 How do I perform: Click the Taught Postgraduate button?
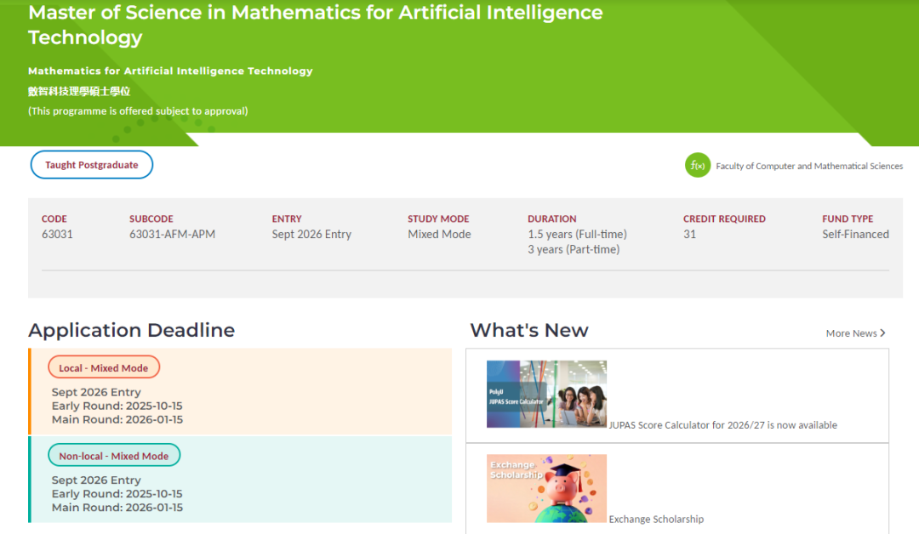click(x=92, y=165)
